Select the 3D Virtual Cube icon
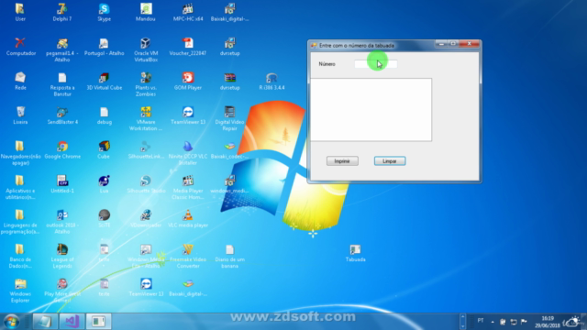Screen dimensions: 587x330 tap(104, 81)
